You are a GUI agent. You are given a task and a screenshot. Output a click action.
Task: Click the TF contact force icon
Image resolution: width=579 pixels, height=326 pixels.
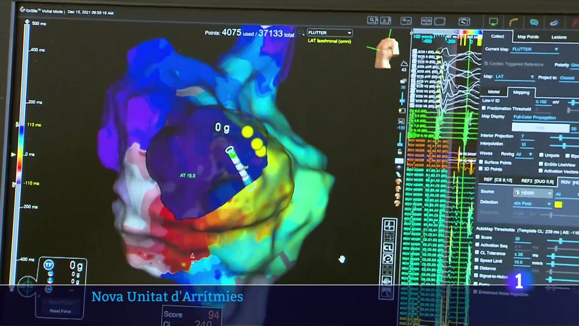pyautogui.click(x=48, y=265)
